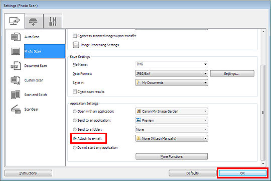Select Photo Scan in the sidebar
Screen dimensions: 271x181
pos(45,51)
